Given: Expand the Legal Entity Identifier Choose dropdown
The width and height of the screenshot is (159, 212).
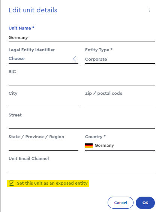Looking at the screenshot, I should (x=43, y=59).
